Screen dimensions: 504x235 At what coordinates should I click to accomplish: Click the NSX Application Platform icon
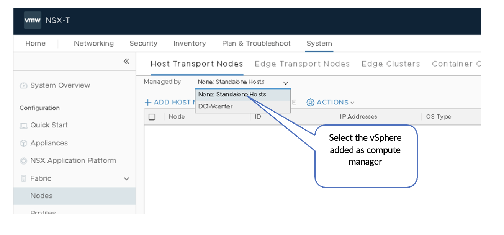[24, 161]
